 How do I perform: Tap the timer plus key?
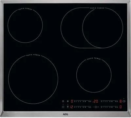click(98, 107)
